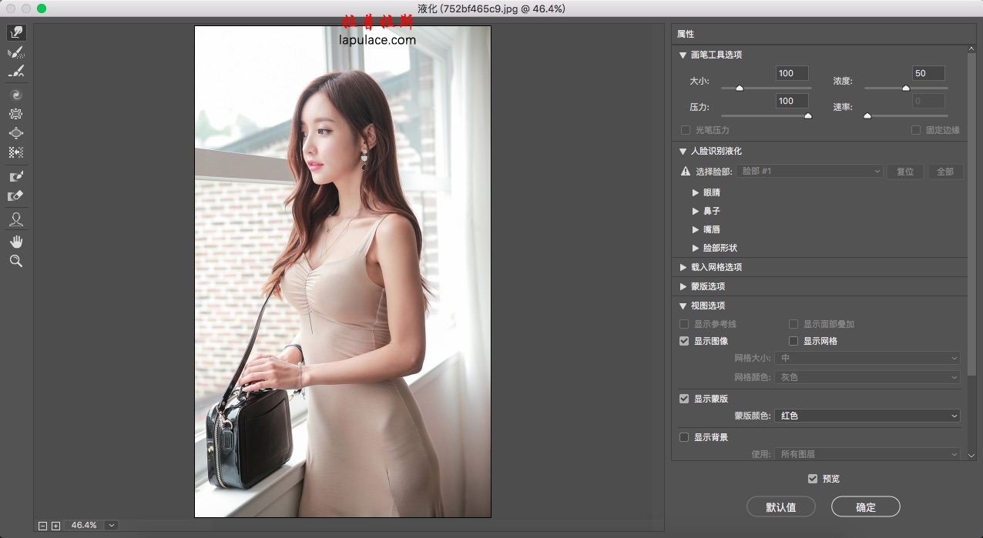Open the 蒙版颜色 dropdown showing 红色
Image resolution: width=983 pixels, height=538 pixels.
(867, 416)
